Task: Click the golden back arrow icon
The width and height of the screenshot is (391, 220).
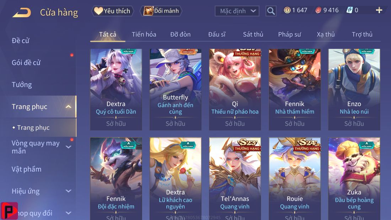Action: point(22,12)
